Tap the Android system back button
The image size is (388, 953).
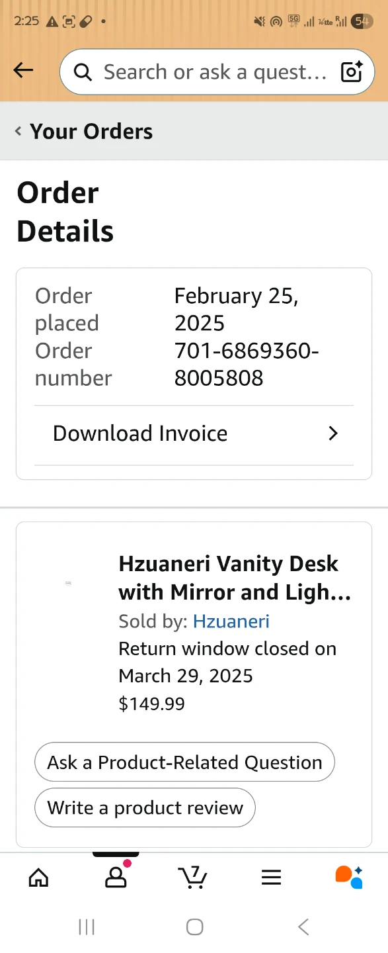(x=303, y=927)
